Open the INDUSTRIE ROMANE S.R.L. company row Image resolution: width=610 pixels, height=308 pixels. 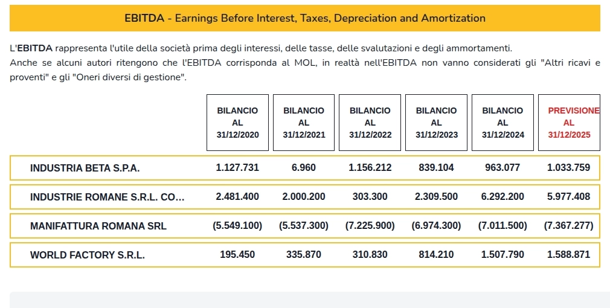[x=107, y=197]
